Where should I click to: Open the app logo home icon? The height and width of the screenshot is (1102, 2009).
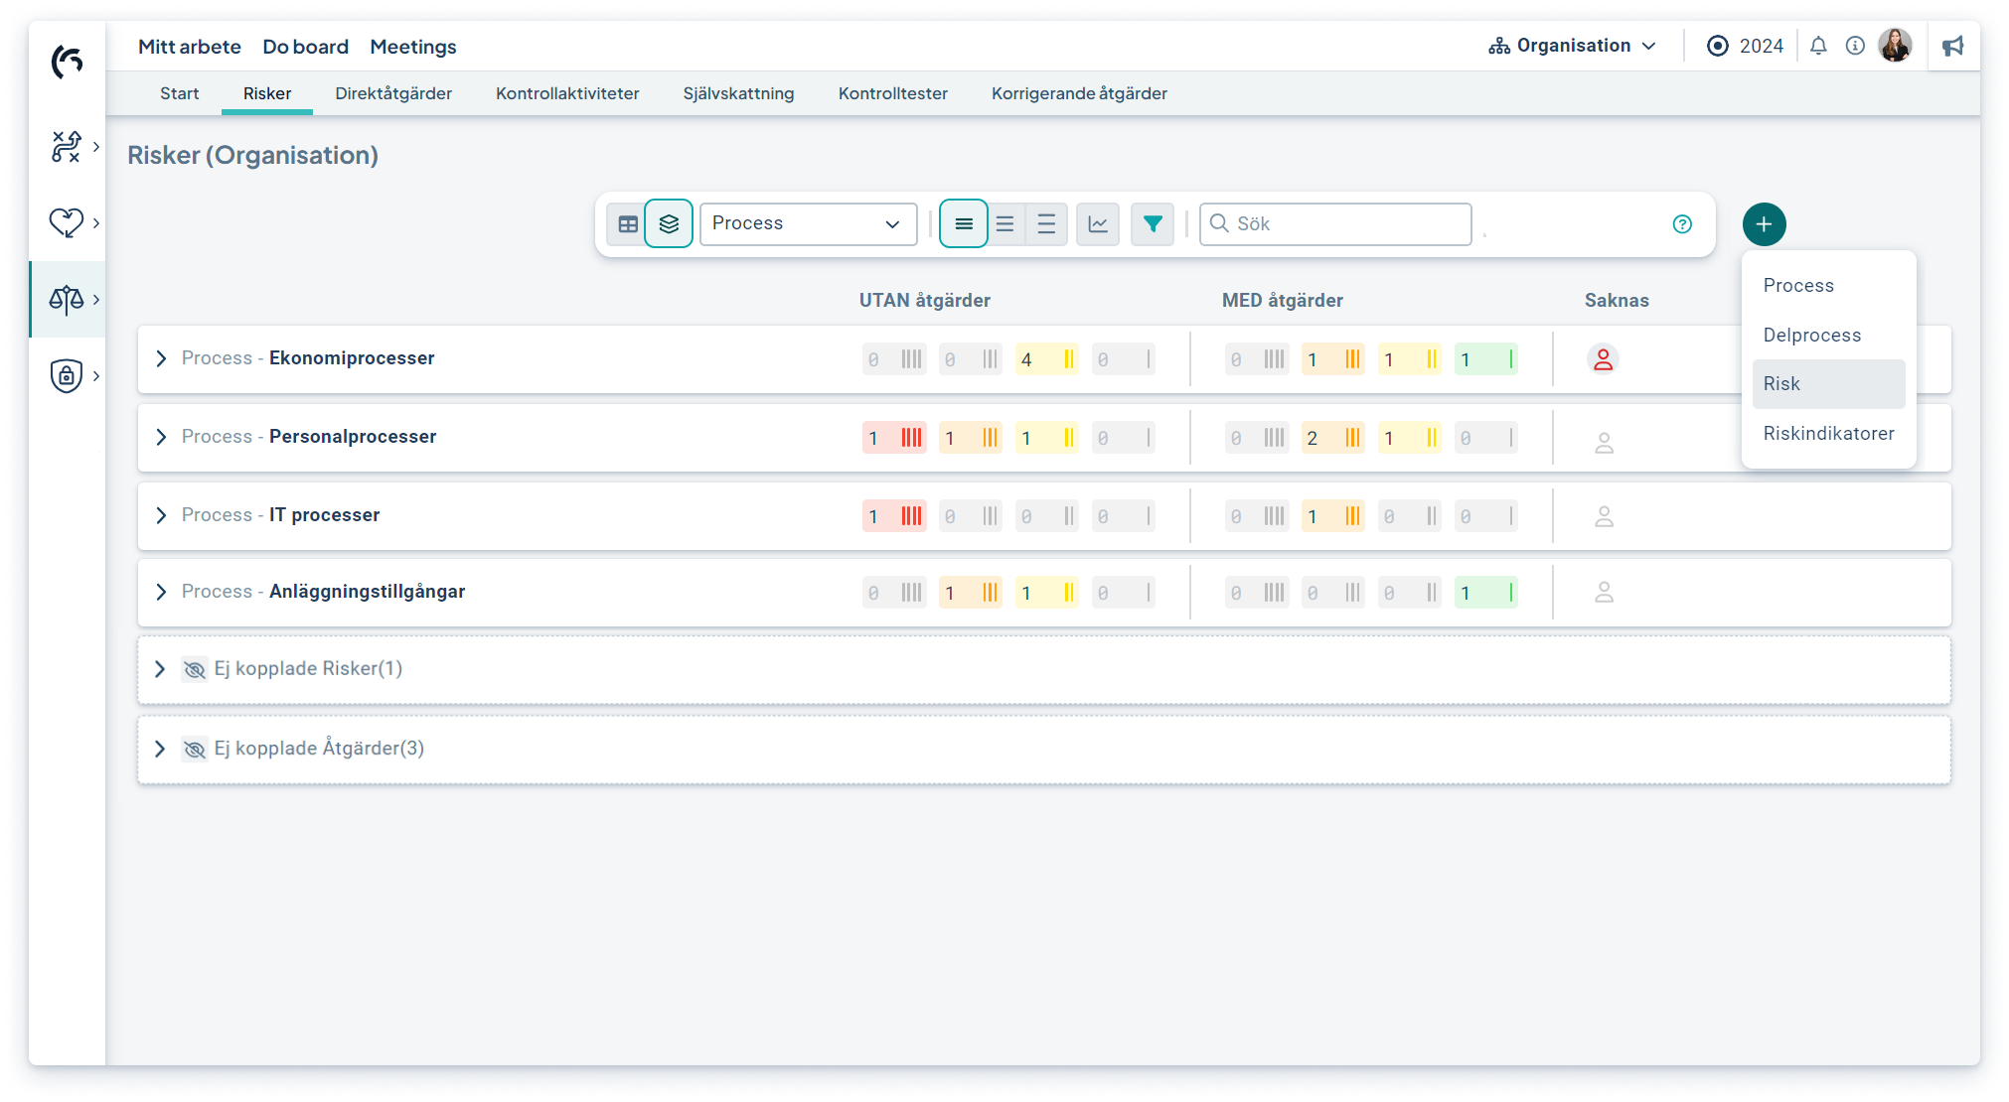click(67, 62)
